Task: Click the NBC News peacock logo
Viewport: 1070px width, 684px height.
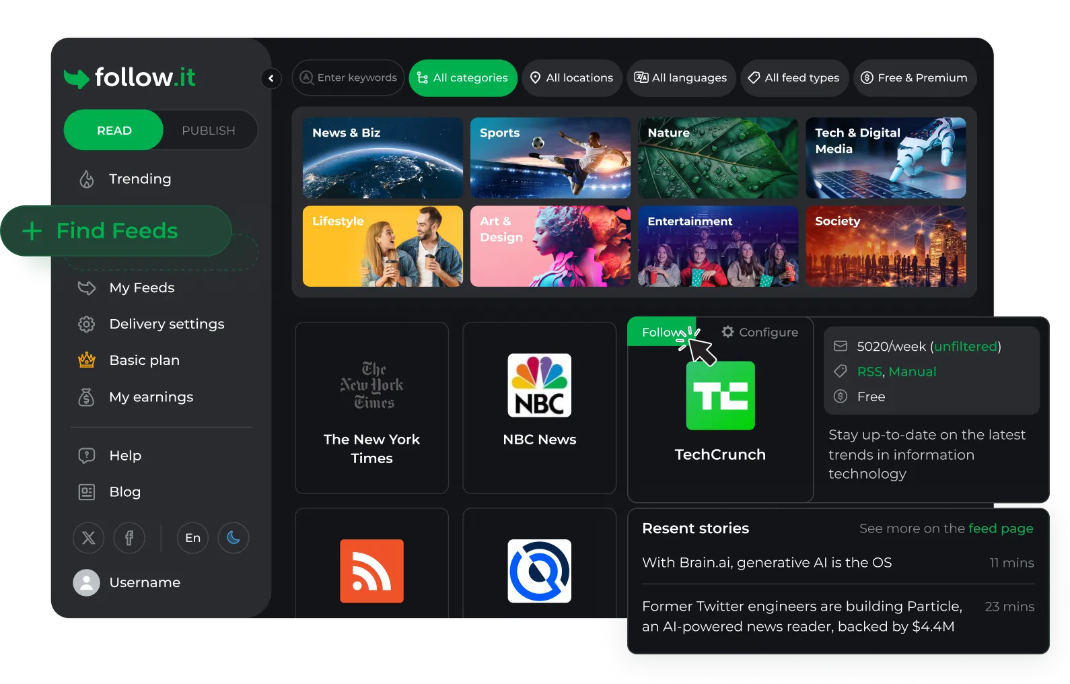Action: [x=539, y=385]
